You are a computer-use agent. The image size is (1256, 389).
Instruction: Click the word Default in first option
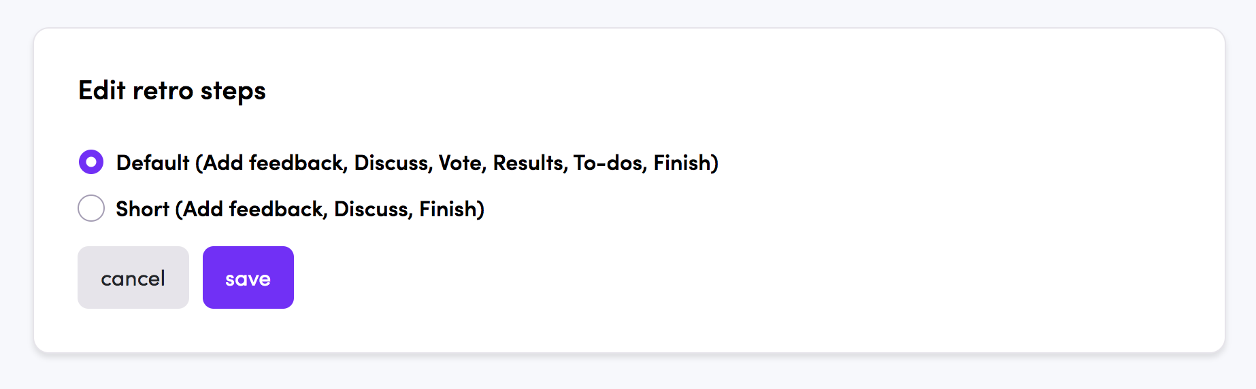click(x=153, y=163)
